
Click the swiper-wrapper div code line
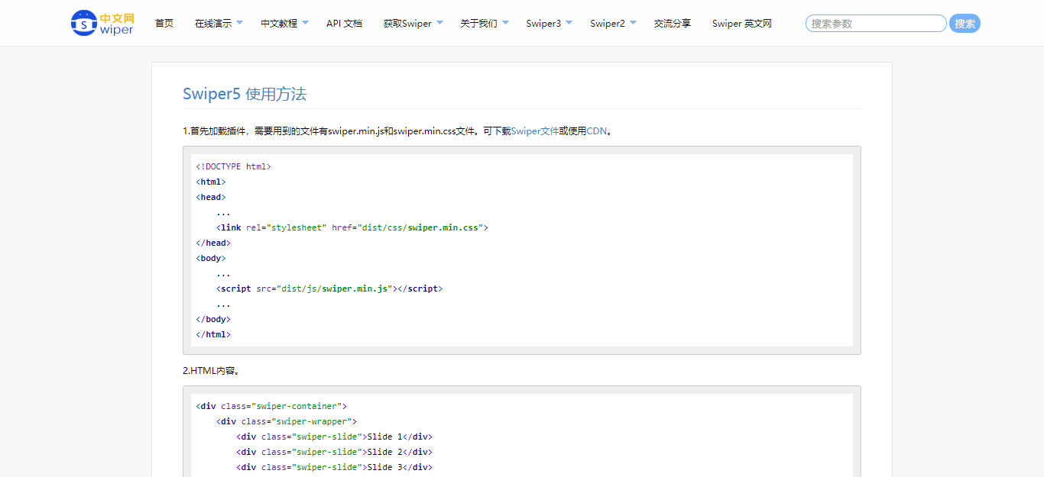pyautogui.click(x=287, y=421)
